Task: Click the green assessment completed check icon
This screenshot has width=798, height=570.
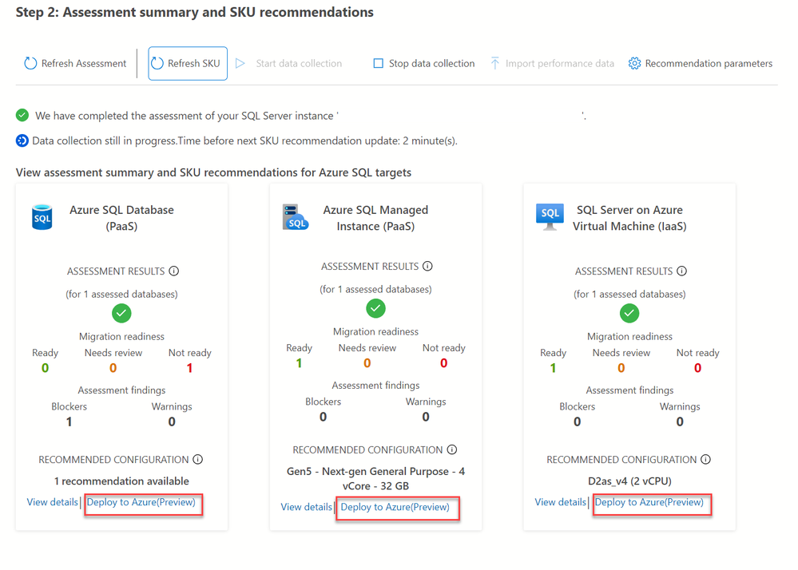Action: point(22,116)
